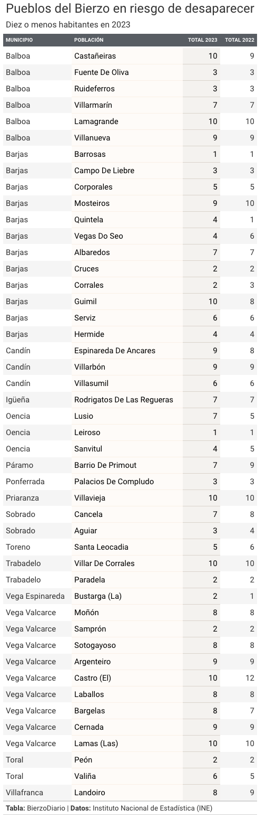Click the MUNICIPIO column header
The width and height of the screenshot is (266, 819).
tap(19, 40)
